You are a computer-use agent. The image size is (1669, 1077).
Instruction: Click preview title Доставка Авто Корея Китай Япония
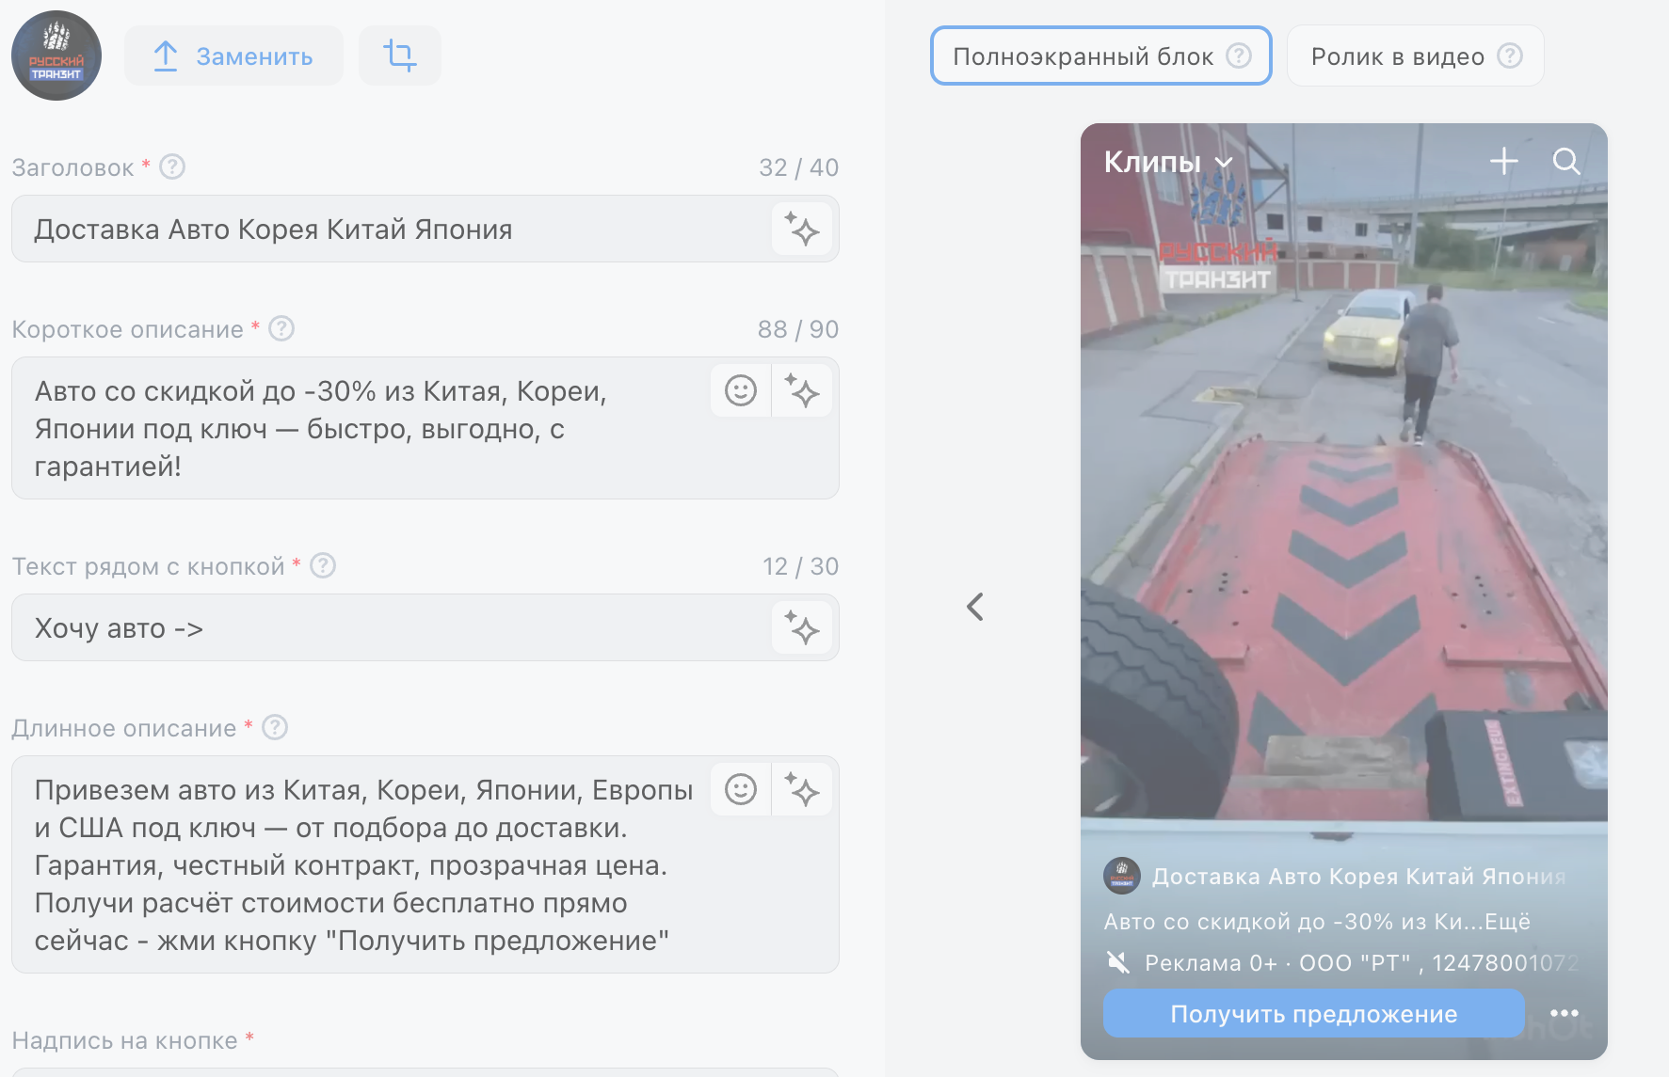[x=1359, y=876]
